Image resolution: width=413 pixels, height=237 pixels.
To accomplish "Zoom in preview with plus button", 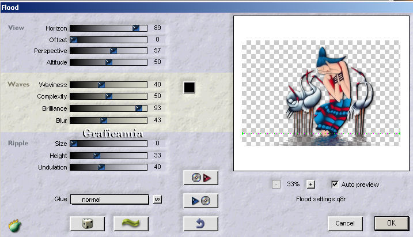I will (x=310, y=185).
